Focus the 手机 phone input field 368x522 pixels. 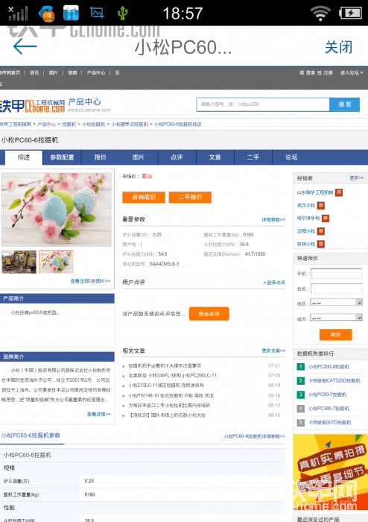(336, 274)
